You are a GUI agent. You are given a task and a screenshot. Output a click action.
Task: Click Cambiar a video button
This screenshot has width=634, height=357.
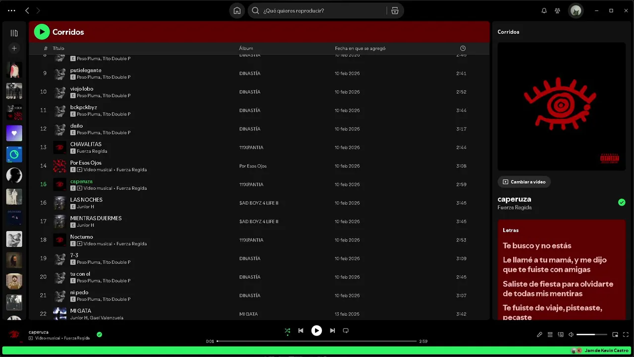coord(524,182)
